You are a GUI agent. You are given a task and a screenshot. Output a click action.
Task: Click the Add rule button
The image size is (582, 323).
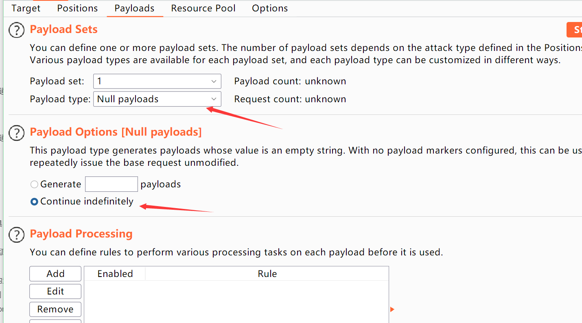click(55, 274)
